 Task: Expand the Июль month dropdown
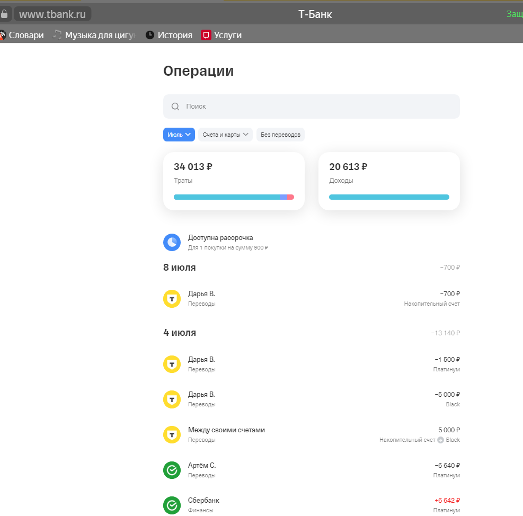pyautogui.click(x=179, y=135)
